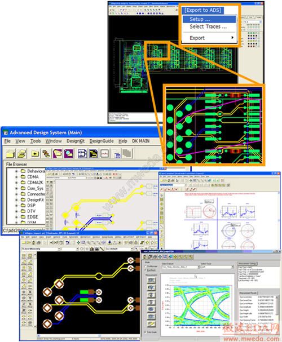Open DesignKit menu in ADS Main window

tap(76, 141)
